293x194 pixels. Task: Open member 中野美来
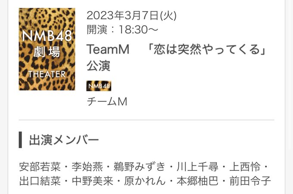93,181
